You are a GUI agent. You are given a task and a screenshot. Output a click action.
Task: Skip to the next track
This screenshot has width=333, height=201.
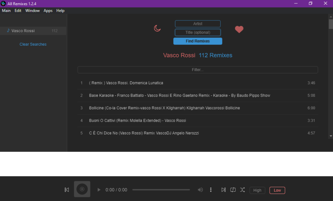click(x=224, y=190)
